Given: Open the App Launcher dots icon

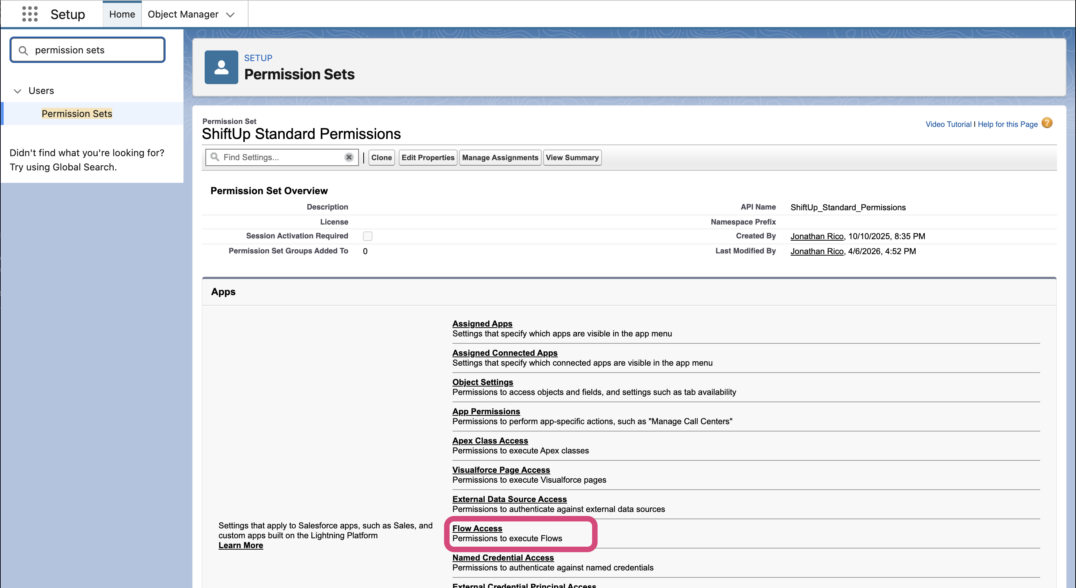Looking at the screenshot, I should click(x=30, y=14).
